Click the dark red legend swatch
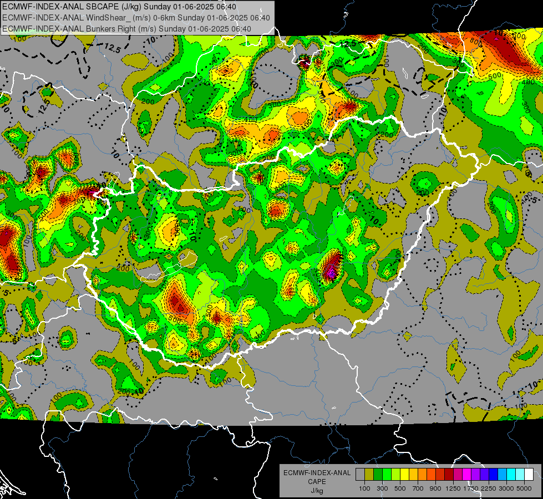The width and height of the screenshot is (543, 499). [x=449, y=474]
